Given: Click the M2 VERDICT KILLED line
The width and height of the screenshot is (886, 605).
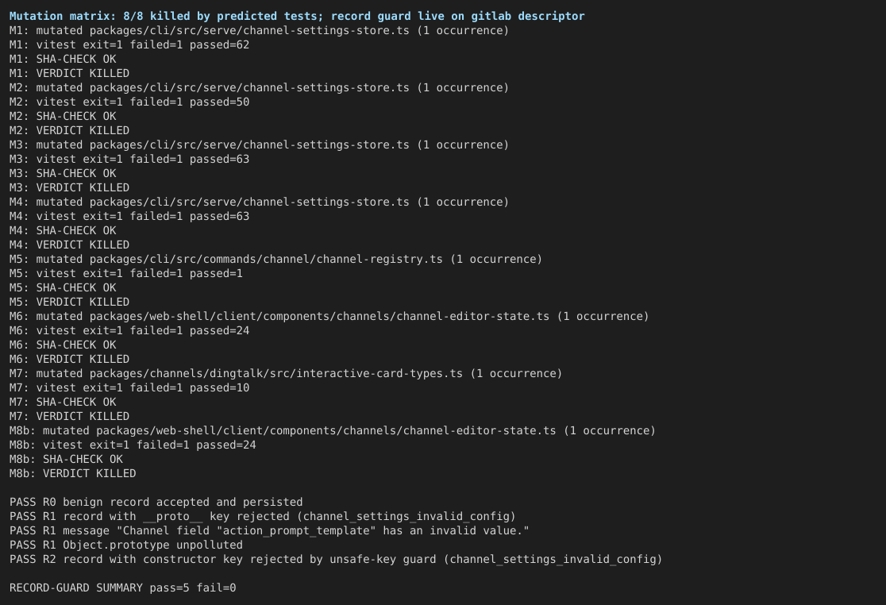Looking at the screenshot, I should (x=70, y=130).
